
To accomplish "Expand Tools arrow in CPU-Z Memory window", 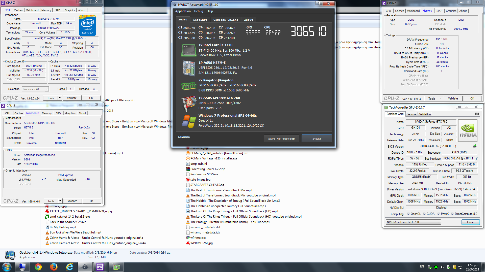I will 441,98.
